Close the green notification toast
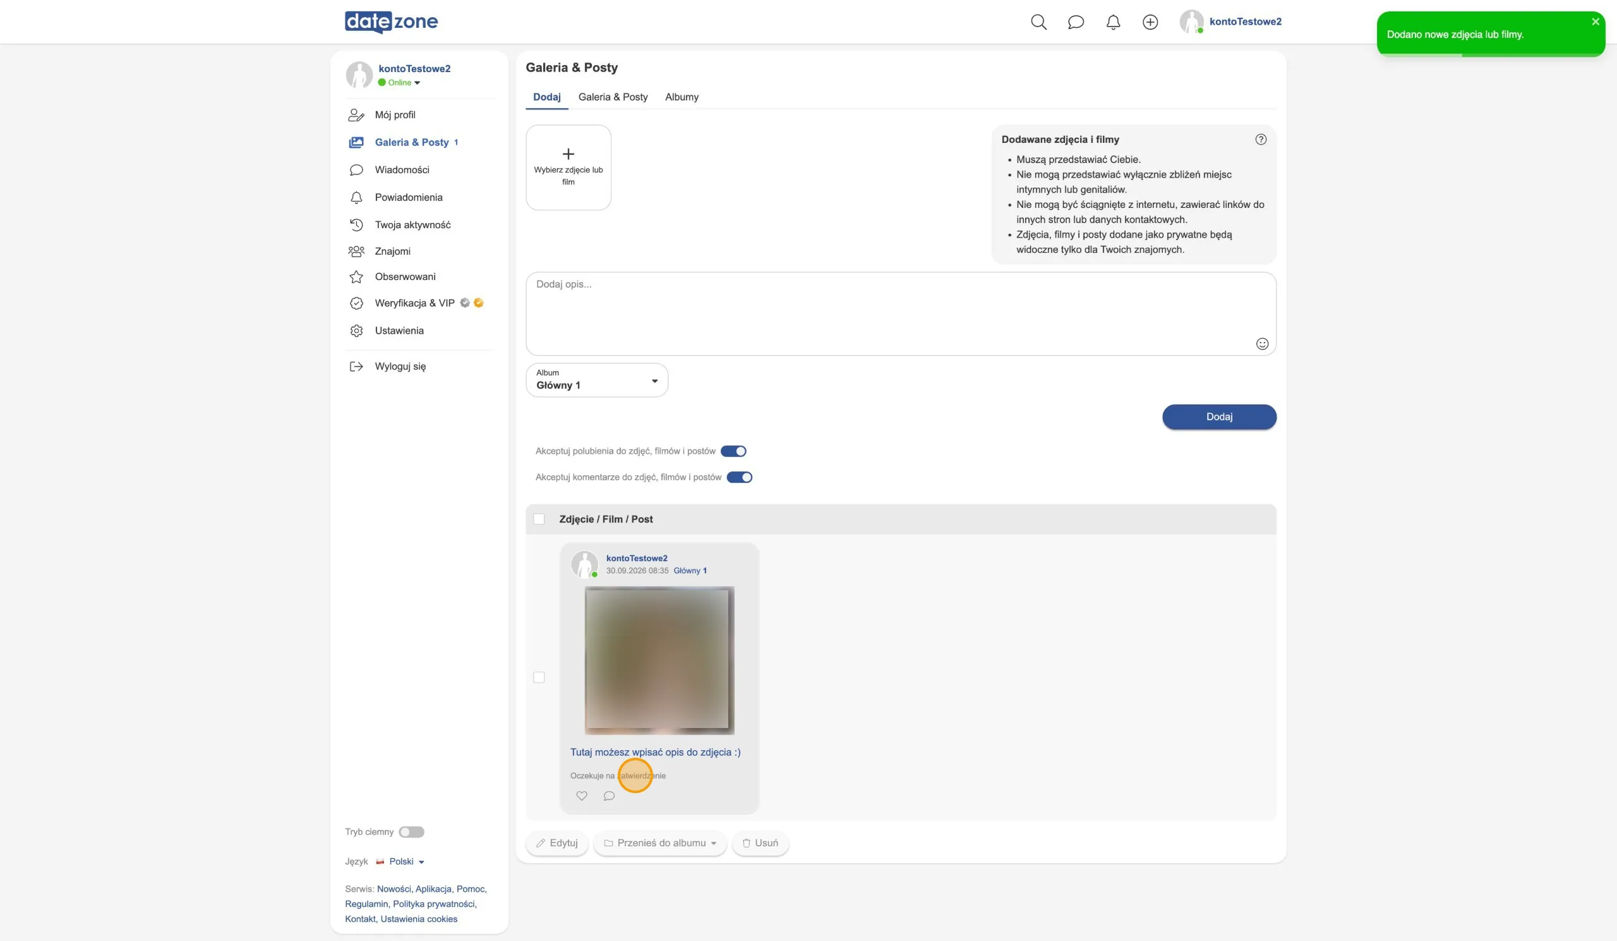 1595,22
